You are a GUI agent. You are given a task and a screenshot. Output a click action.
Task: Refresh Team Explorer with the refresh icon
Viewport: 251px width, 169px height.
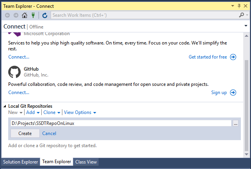coord(45,15)
